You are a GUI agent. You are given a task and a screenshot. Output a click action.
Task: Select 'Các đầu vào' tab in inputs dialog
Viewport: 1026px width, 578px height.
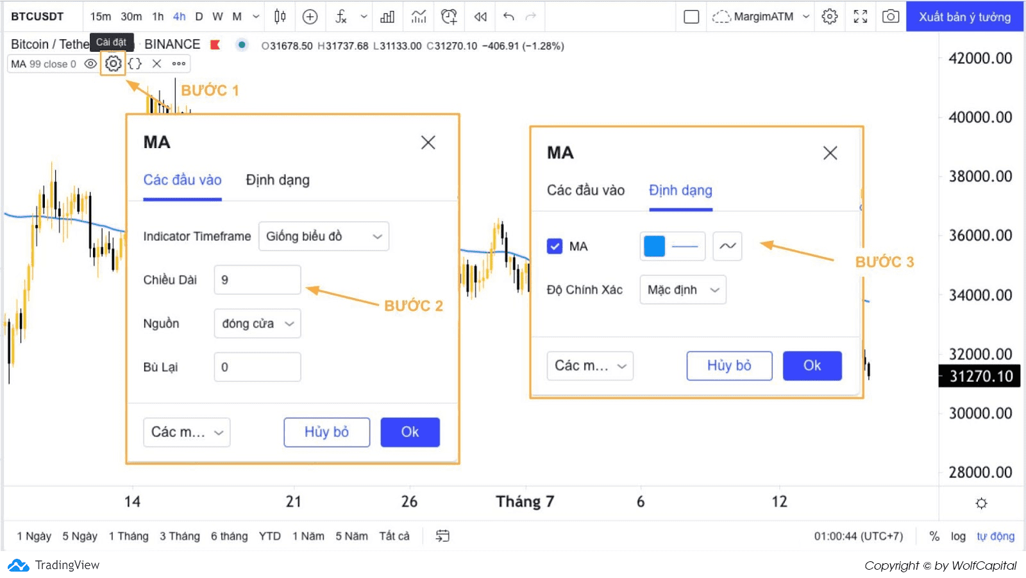pos(183,180)
